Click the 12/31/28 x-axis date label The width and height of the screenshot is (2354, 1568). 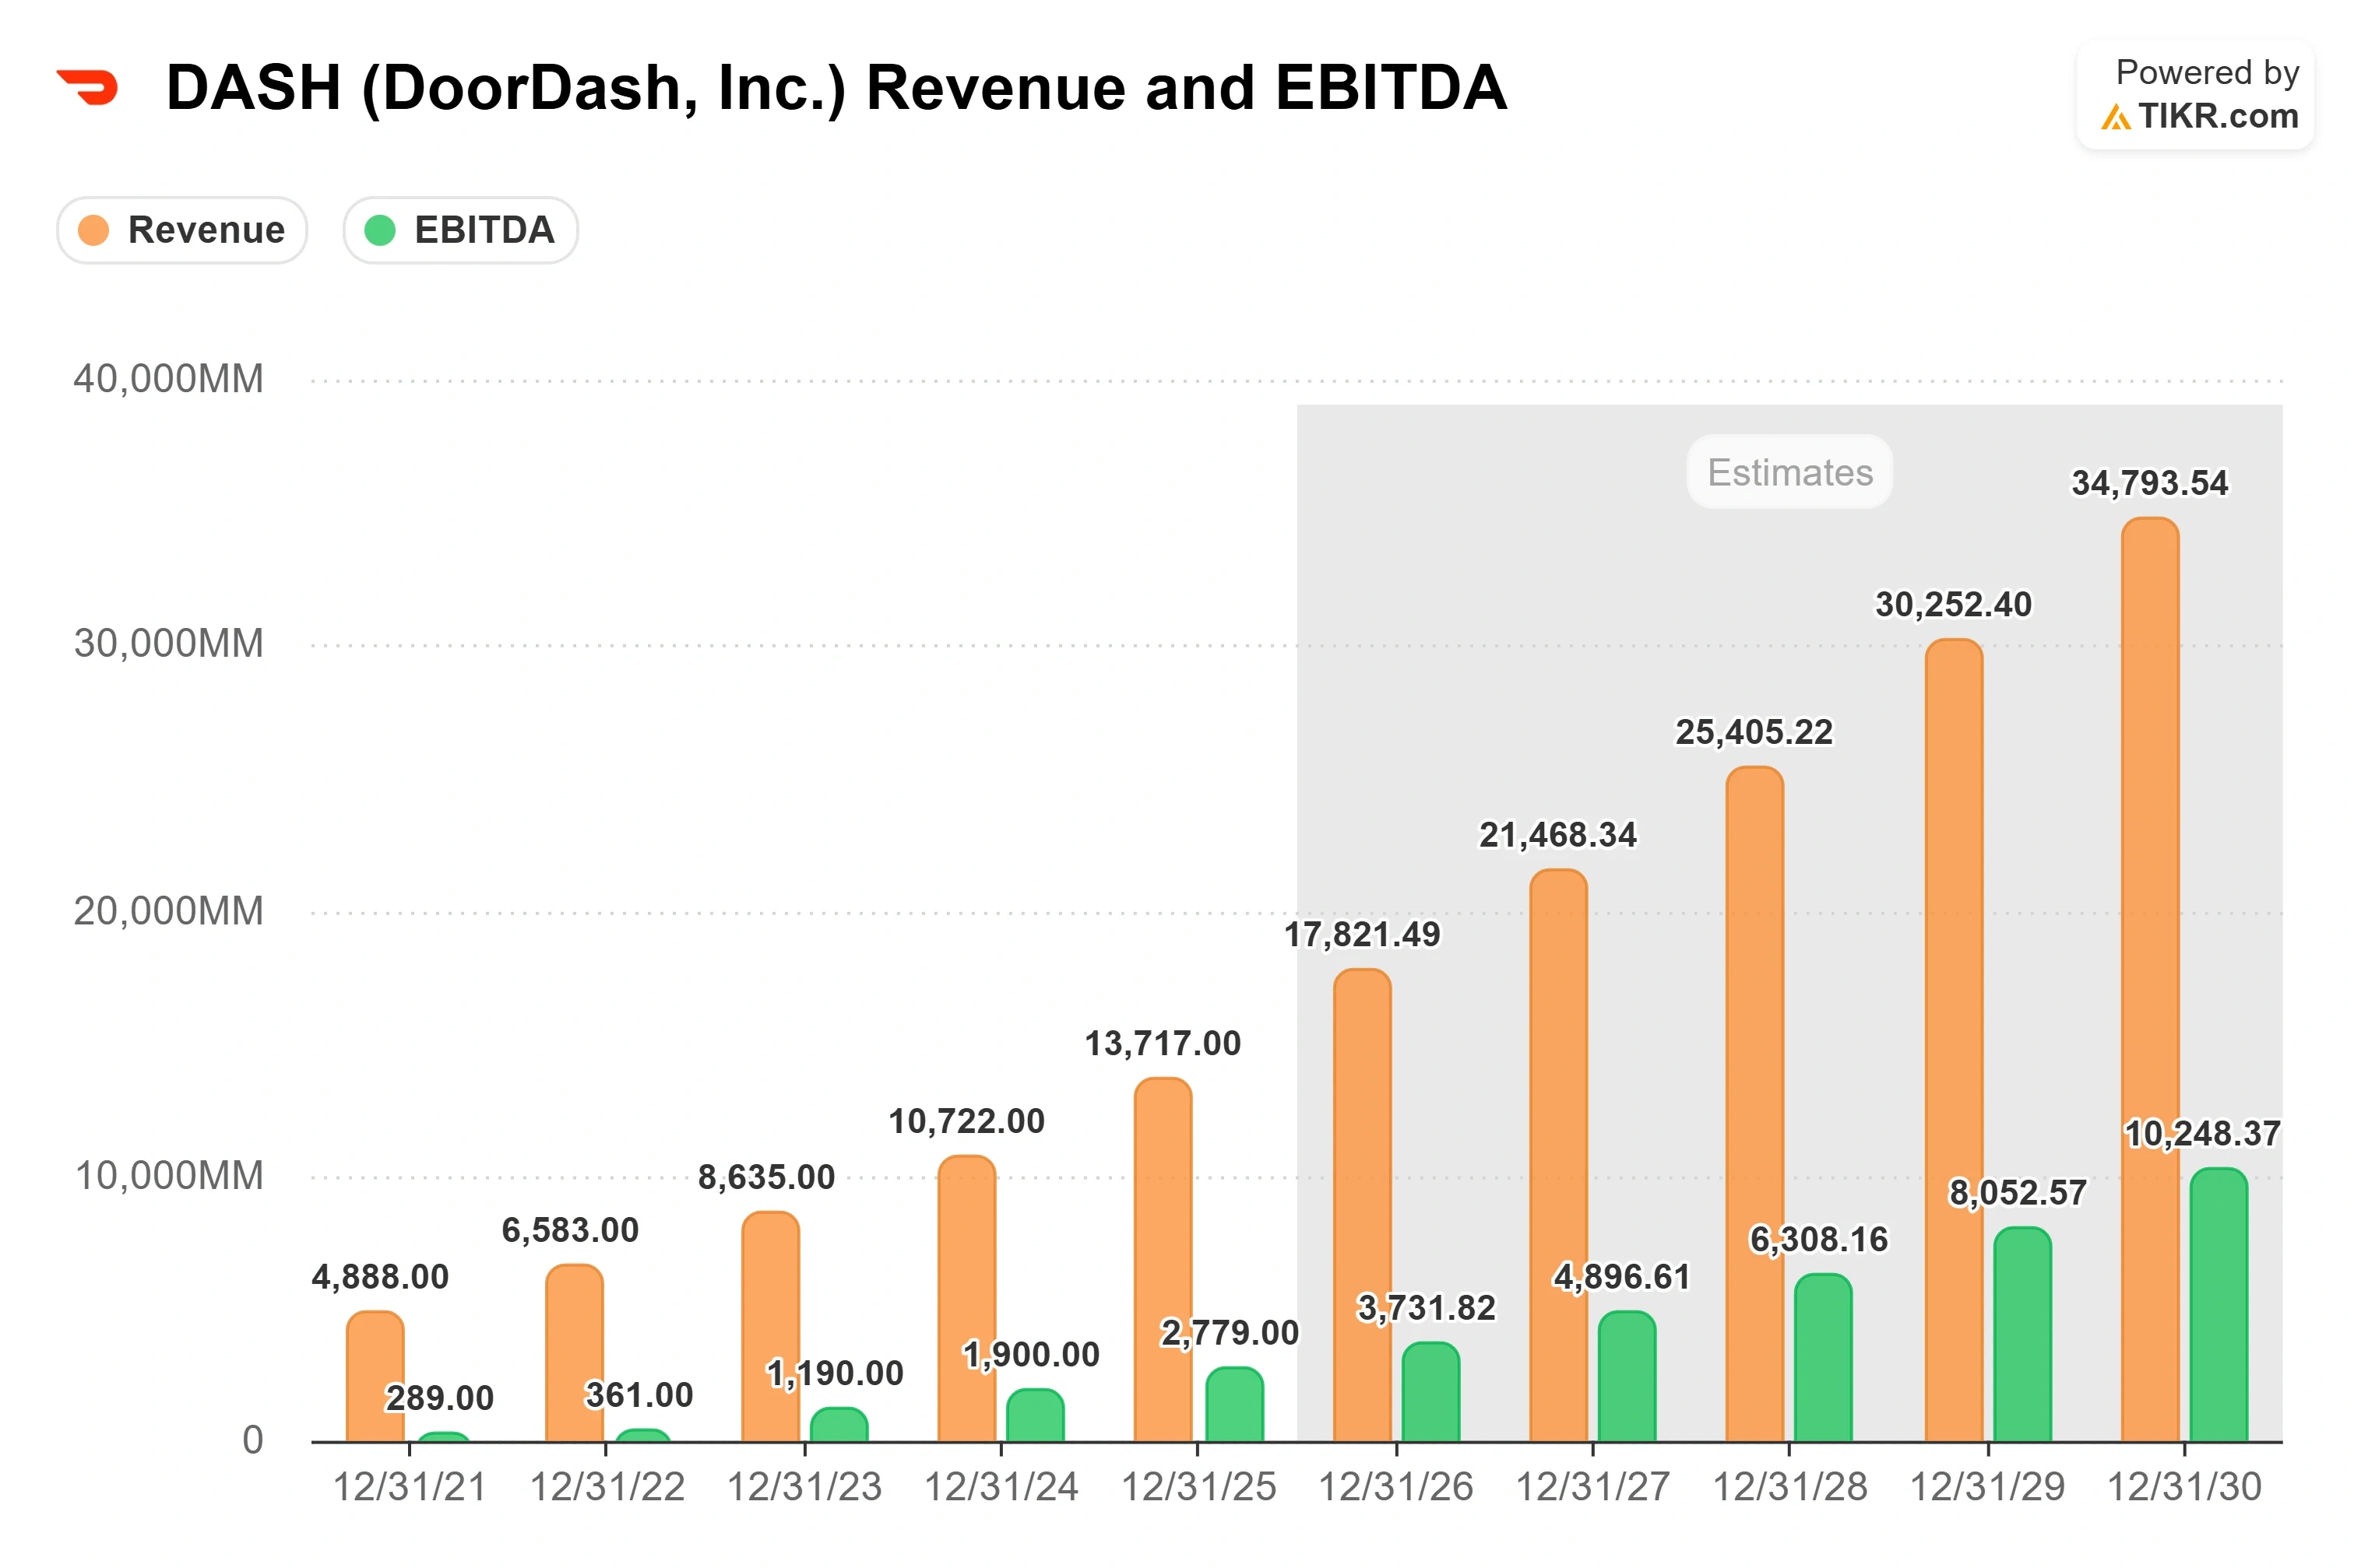point(1789,1487)
